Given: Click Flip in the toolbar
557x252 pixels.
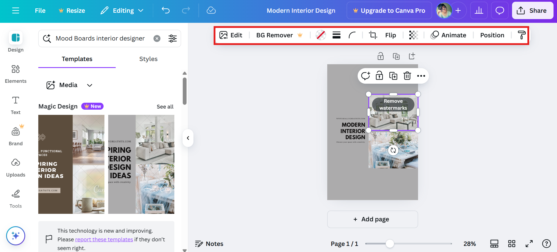Looking at the screenshot, I should pos(390,35).
